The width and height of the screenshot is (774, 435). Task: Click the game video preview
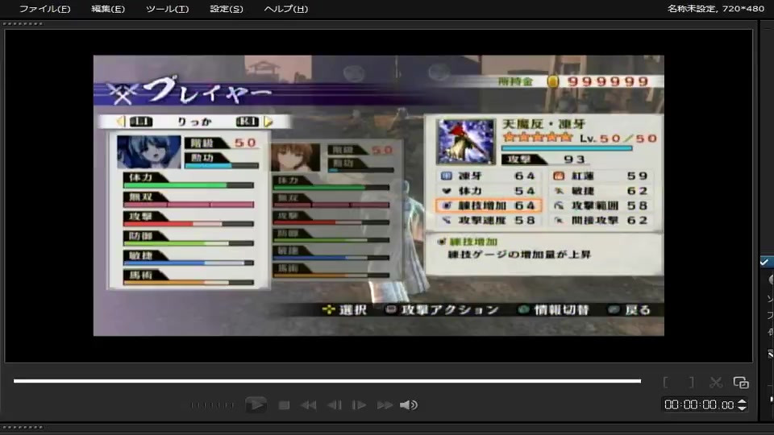pos(379,195)
